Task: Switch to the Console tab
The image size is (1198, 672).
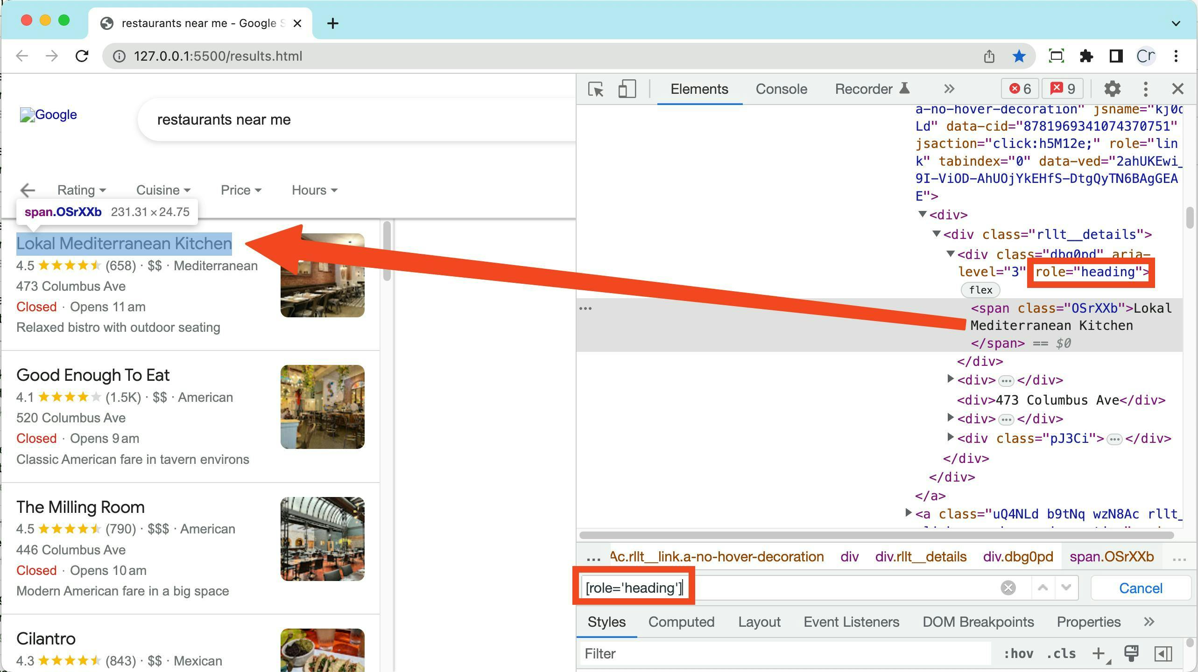Action: point(781,89)
